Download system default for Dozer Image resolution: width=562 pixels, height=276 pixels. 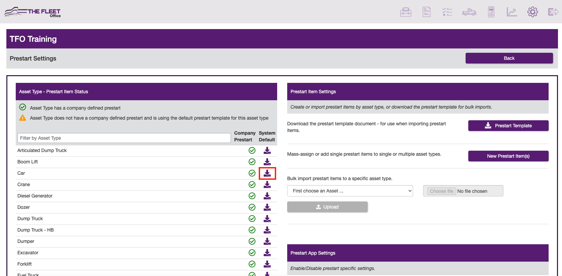coord(267,207)
